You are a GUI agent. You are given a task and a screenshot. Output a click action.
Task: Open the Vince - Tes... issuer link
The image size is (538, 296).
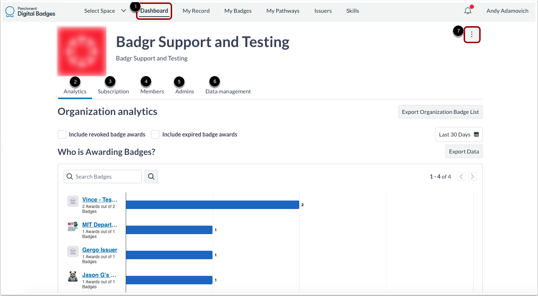[100, 199]
